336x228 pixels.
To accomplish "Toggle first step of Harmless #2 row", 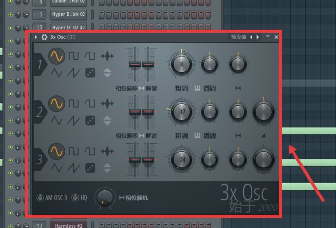I will click(x=102, y=225).
